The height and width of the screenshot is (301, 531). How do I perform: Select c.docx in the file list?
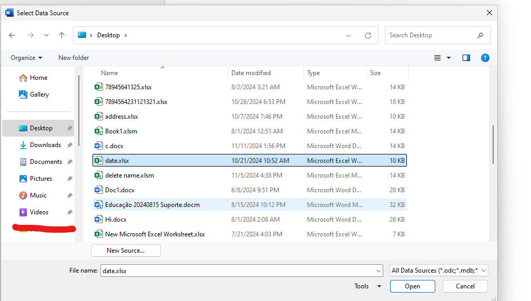(250, 146)
